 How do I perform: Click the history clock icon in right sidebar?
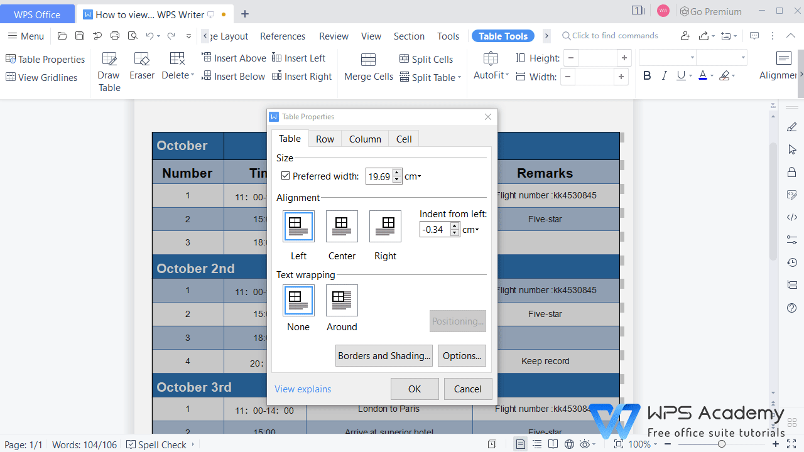792,262
